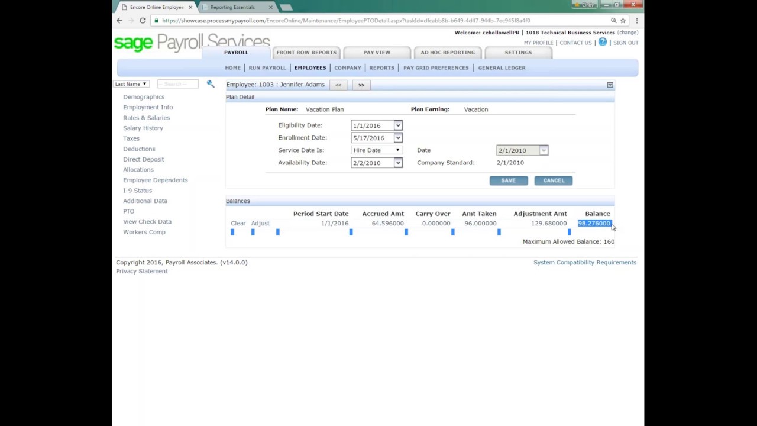Open the REPORTS submenu item
Screen dimensions: 757x426
point(381,67)
